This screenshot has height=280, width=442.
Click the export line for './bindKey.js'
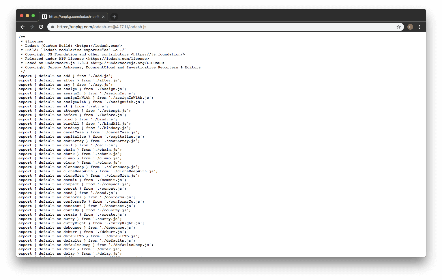pos(75,128)
